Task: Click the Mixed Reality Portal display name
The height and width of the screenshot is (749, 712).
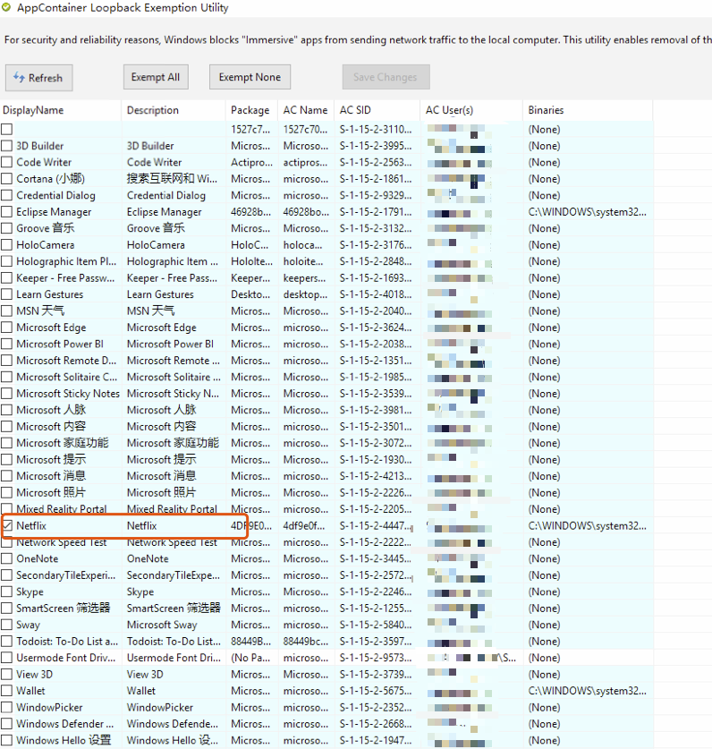Action: click(62, 508)
